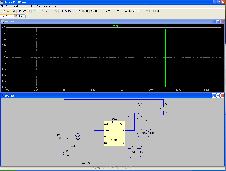Save the file with the toolbar disk icon
Image resolution: width=226 pixels, height=171 pixels.
[x=14, y=11]
